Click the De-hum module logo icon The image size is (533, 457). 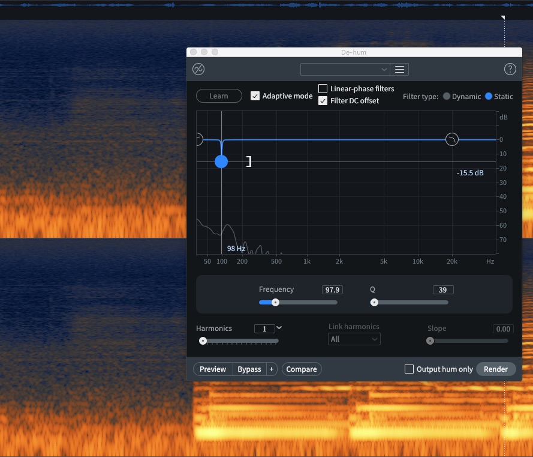point(198,69)
